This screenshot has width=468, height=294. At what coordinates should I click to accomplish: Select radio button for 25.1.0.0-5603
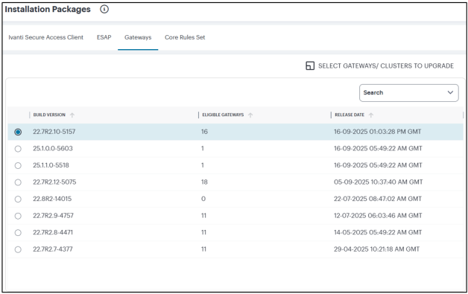pyautogui.click(x=18, y=149)
